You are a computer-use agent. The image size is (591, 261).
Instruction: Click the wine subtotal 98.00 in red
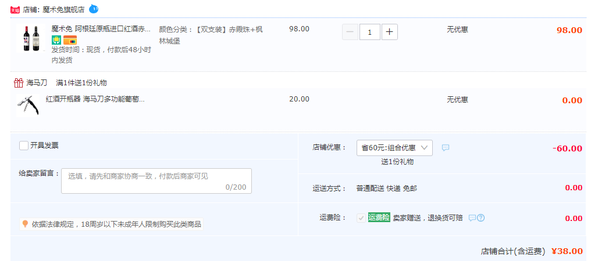(x=569, y=31)
